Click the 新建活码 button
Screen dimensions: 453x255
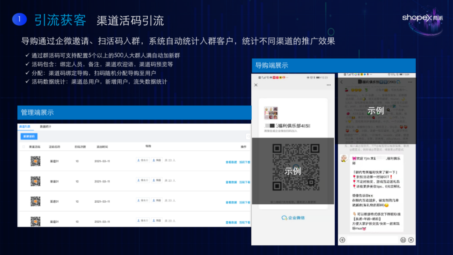(x=29, y=136)
